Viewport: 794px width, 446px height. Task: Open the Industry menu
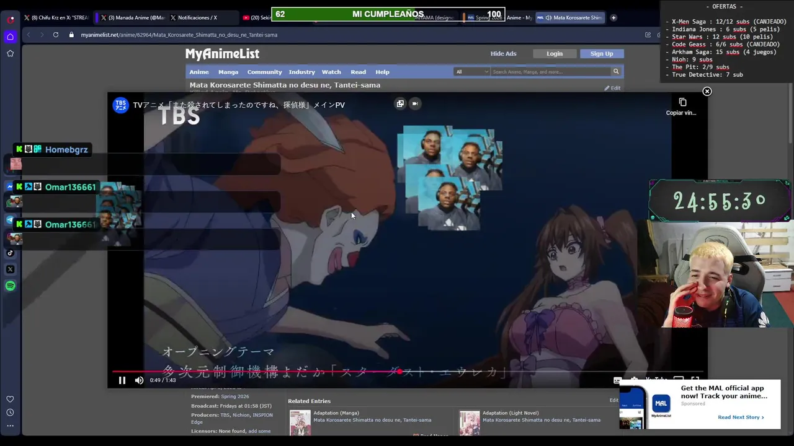302,72
